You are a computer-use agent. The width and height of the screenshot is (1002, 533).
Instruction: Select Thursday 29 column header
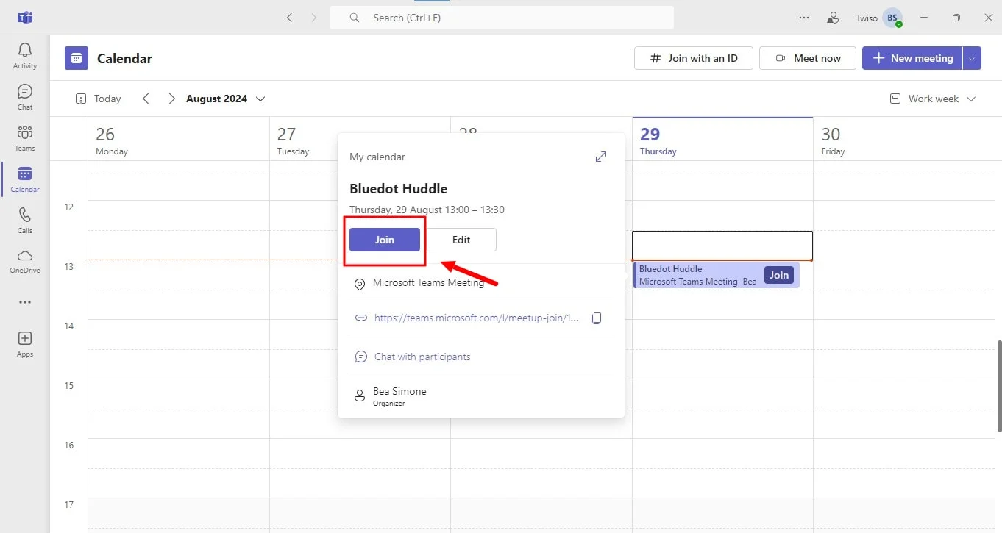pyautogui.click(x=722, y=140)
